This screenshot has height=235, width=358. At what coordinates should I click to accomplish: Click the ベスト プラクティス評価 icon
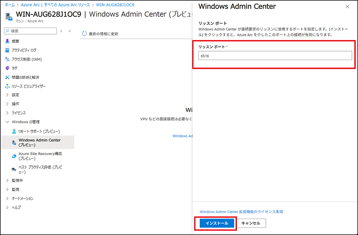(x=14, y=169)
